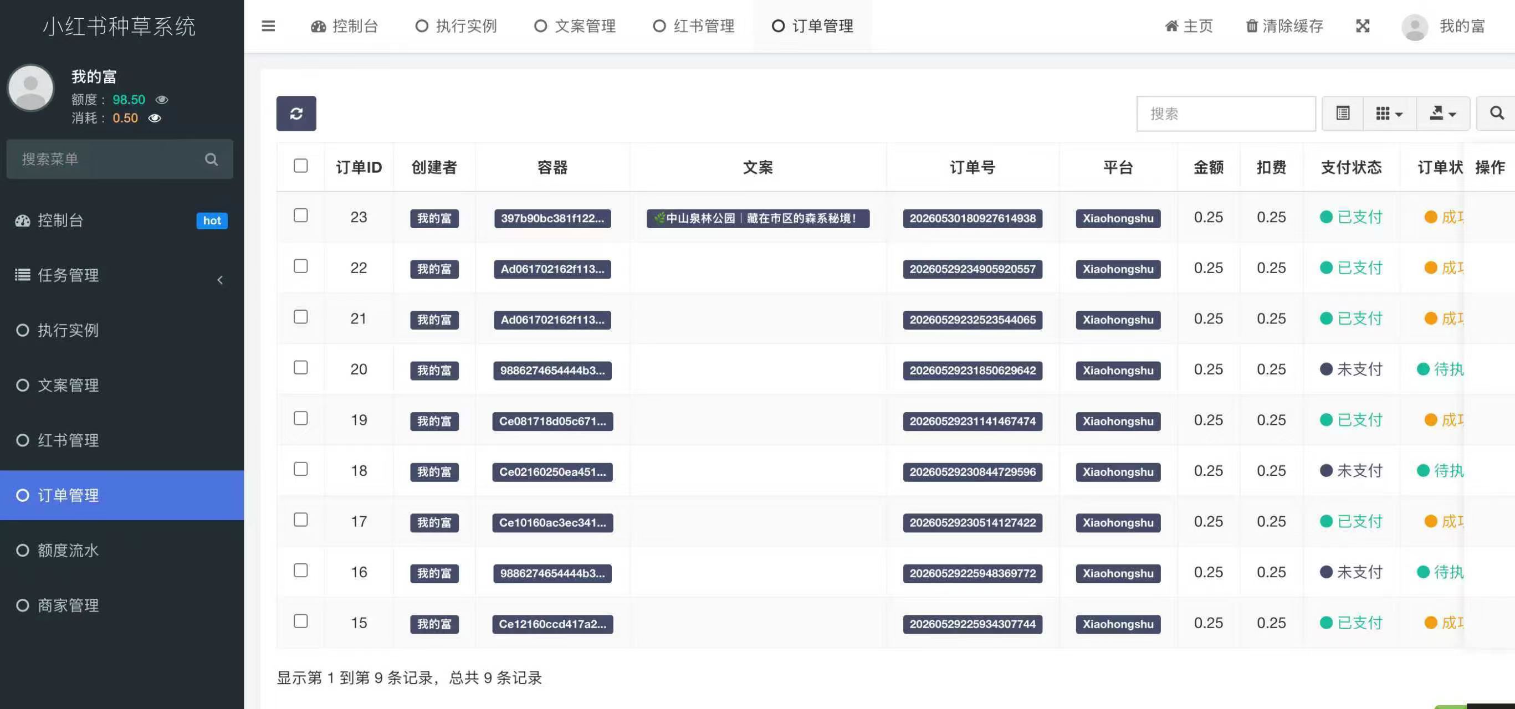
Task: Click the top-right user avatar
Action: click(x=1415, y=27)
